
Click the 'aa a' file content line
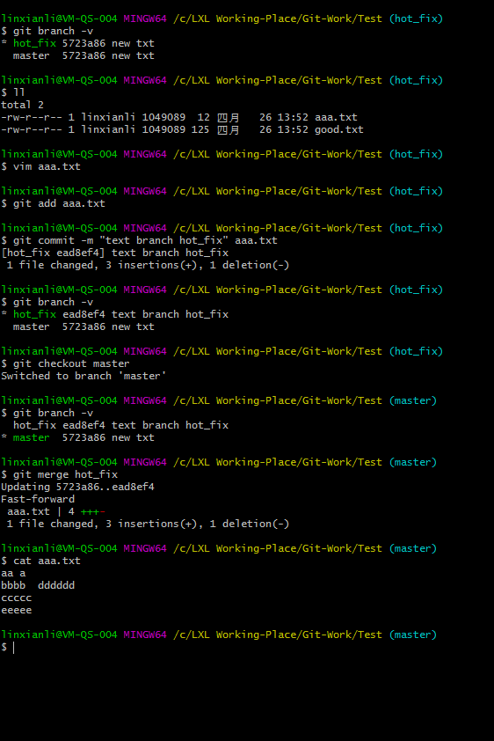(13, 573)
